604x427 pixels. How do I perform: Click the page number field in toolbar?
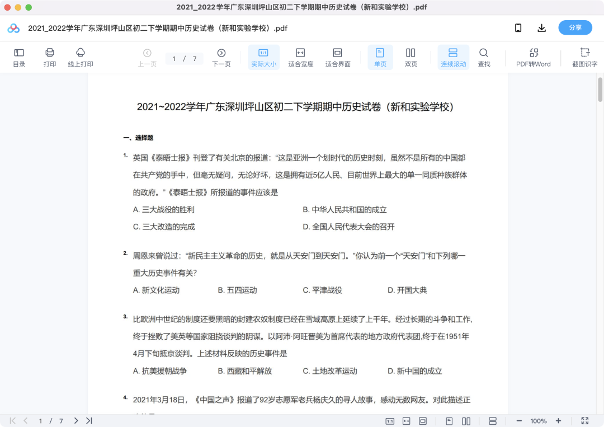click(184, 59)
